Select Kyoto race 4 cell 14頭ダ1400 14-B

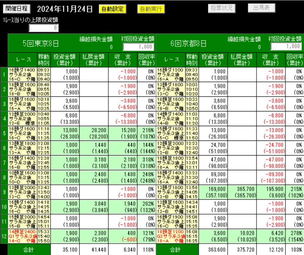[171, 118]
